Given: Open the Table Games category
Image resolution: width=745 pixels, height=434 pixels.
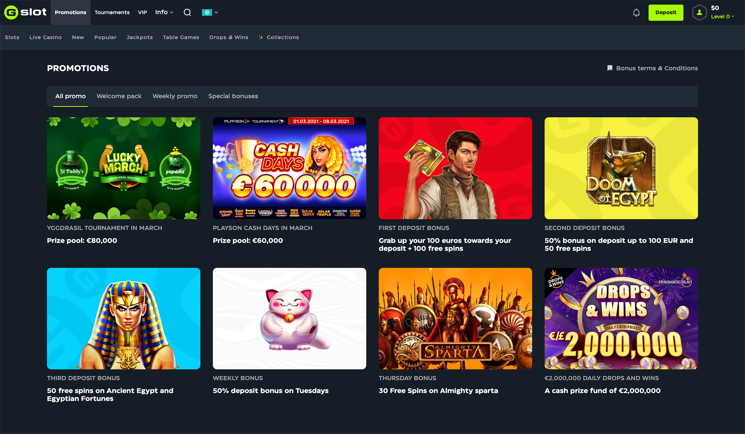Looking at the screenshot, I should click(181, 37).
